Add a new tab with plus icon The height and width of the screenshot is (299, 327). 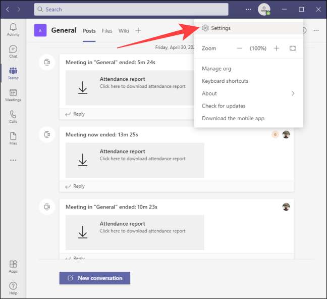(x=138, y=30)
